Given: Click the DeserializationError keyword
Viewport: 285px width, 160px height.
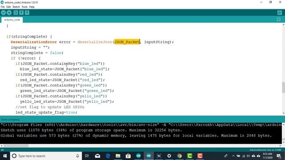Looking at the screenshot, I should (x=34, y=42).
